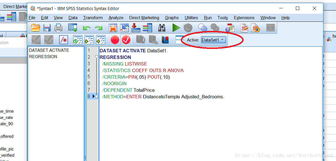336x161 pixels.
Task: Clear all breakpoints with red checkmark
Action: coord(126,40)
